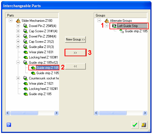Click the Slider Mechanism Z180 assembly icon
This screenshot has height=134, width=152.
click(18, 21)
